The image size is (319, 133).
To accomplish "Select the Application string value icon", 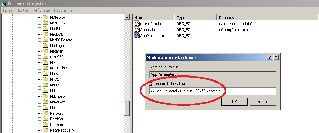I will tap(136, 30).
